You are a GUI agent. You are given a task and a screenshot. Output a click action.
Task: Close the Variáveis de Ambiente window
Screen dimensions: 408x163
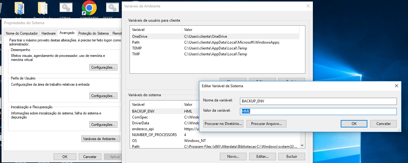pyautogui.click(x=308, y=6)
